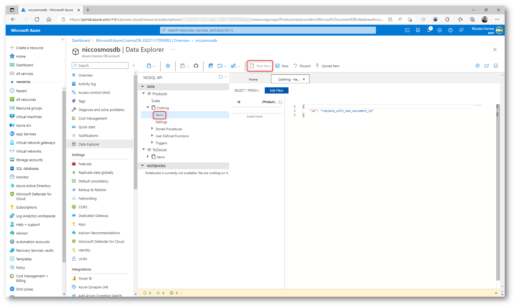
Task: Click the resource menu Search field
Action: [100, 66]
